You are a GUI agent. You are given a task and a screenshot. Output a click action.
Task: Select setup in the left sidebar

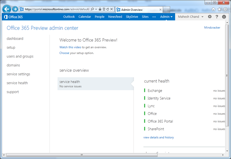point(11,47)
